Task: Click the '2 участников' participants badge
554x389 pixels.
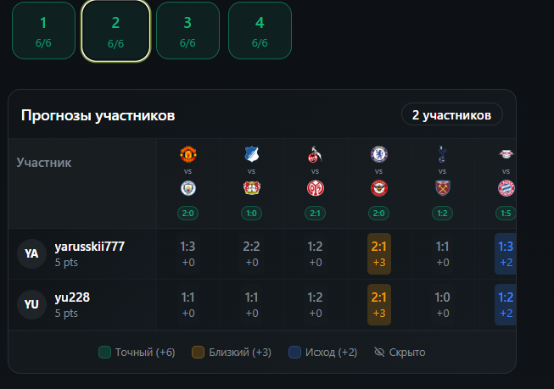Action: click(x=451, y=114)
